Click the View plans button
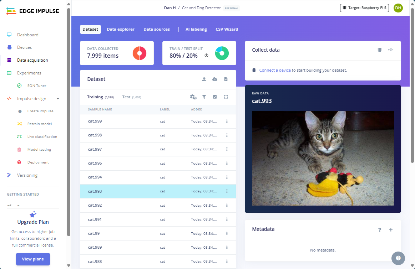Image resolution: width=415 pixels, height=269 pixels. point(33,259)
